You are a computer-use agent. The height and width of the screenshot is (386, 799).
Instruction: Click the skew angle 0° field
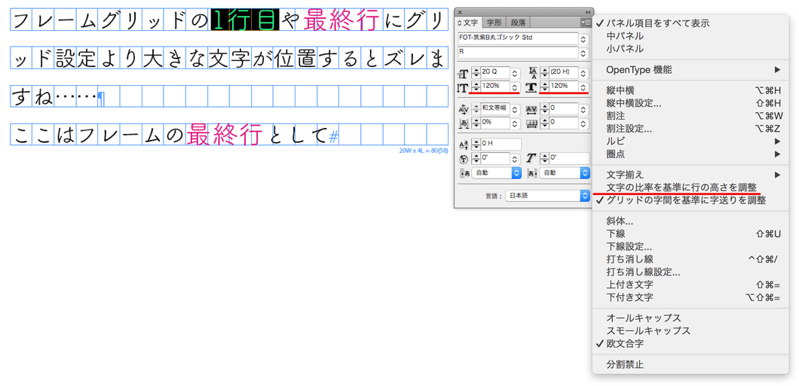(569, 158)
